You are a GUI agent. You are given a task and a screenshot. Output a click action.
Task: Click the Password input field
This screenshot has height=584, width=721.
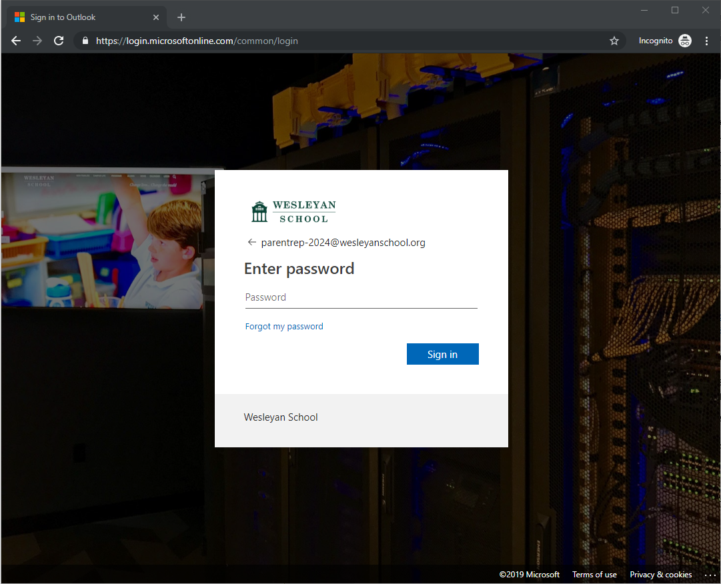(x=361, y=298)
